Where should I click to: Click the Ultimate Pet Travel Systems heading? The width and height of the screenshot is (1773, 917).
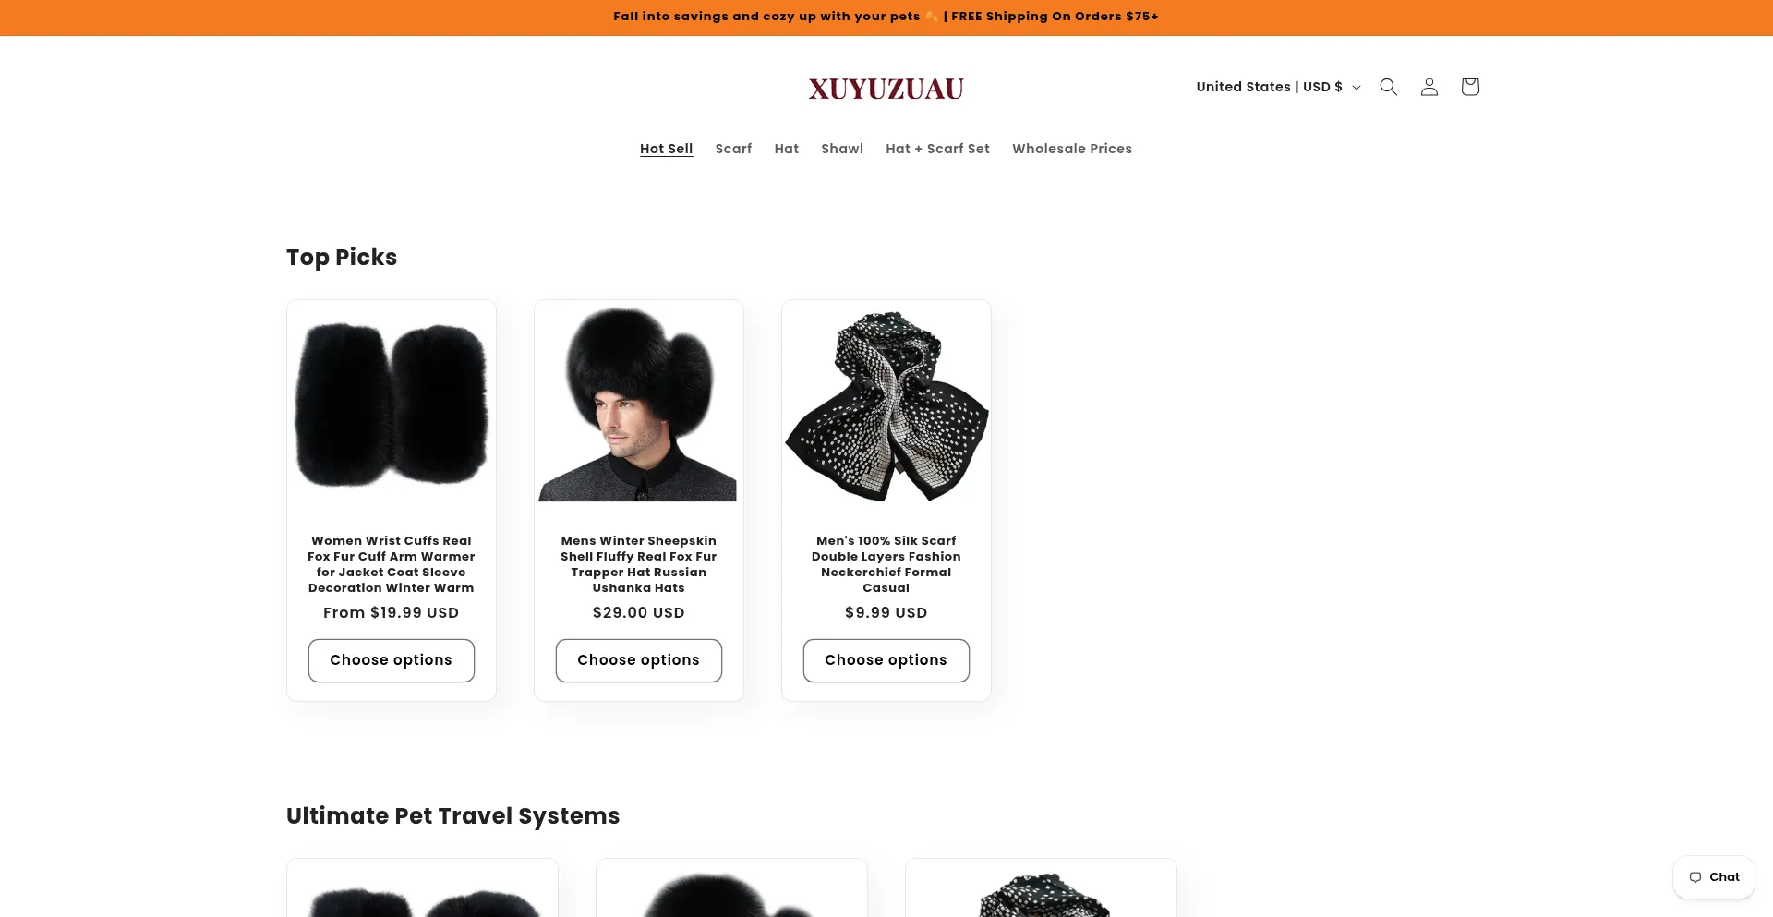(452, 816)
